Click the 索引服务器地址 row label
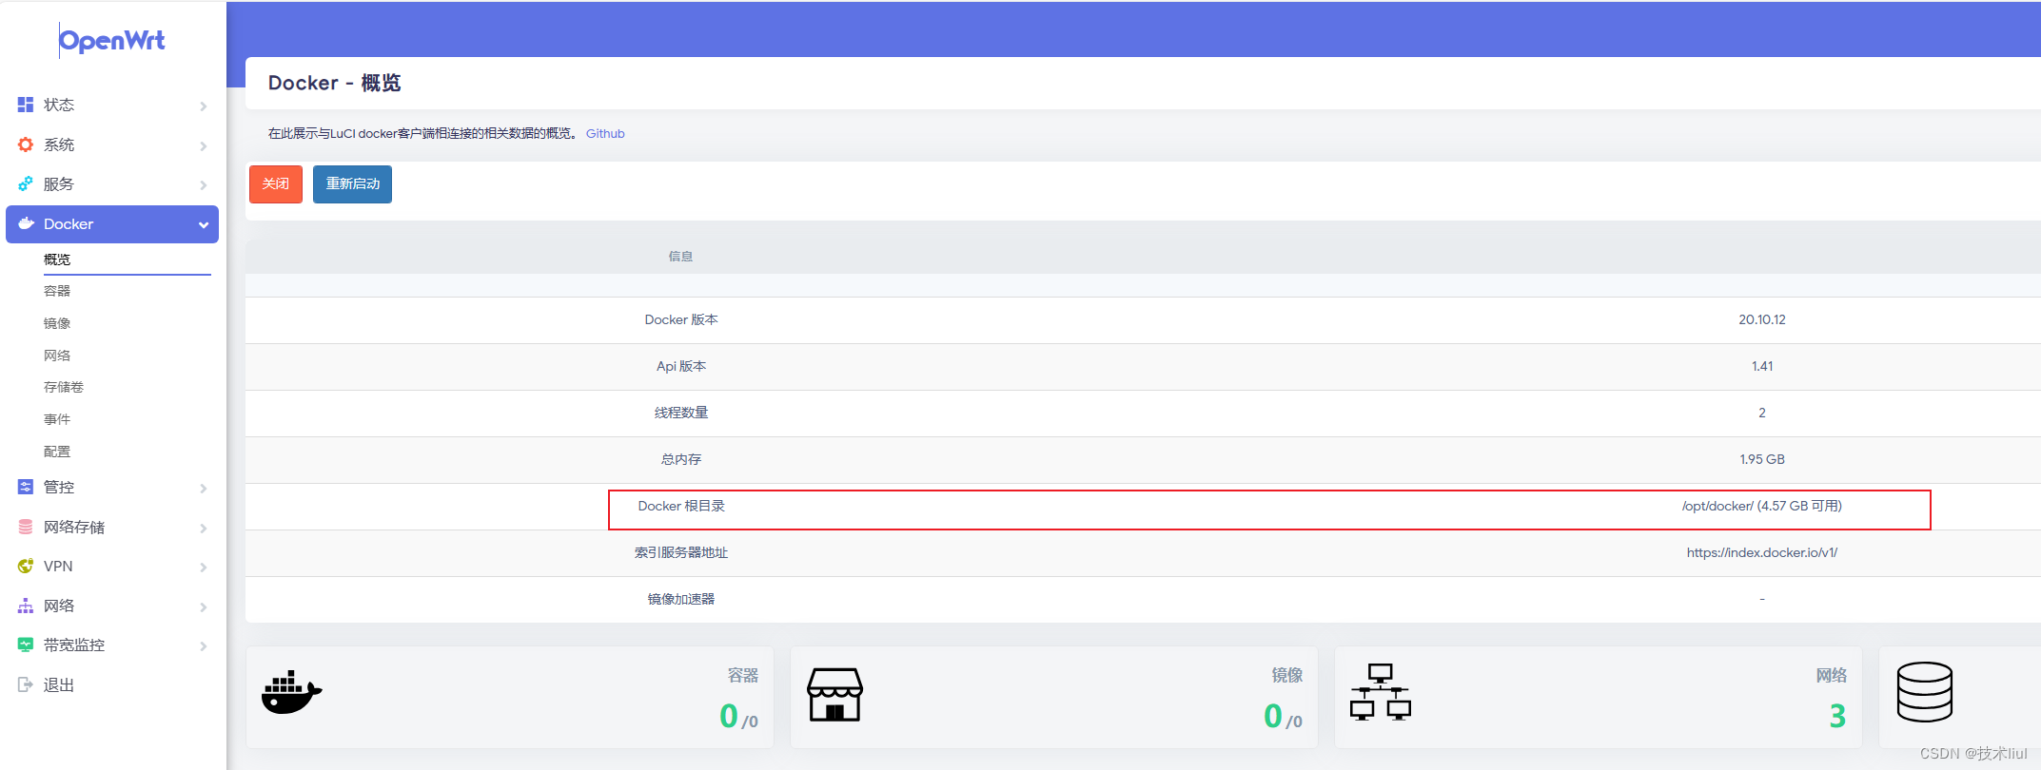The width and height of the screenshot is (2041, 770). point(681,552)
